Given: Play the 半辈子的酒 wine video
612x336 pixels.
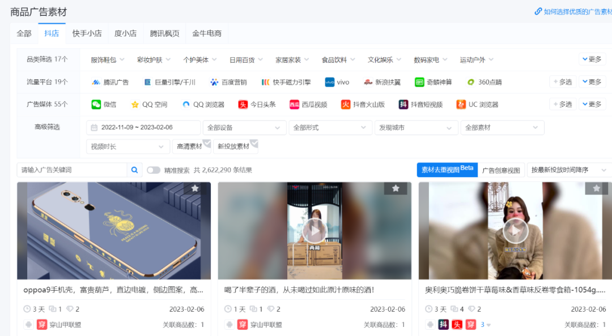Looking at the screenshot, I should [314, 231].
